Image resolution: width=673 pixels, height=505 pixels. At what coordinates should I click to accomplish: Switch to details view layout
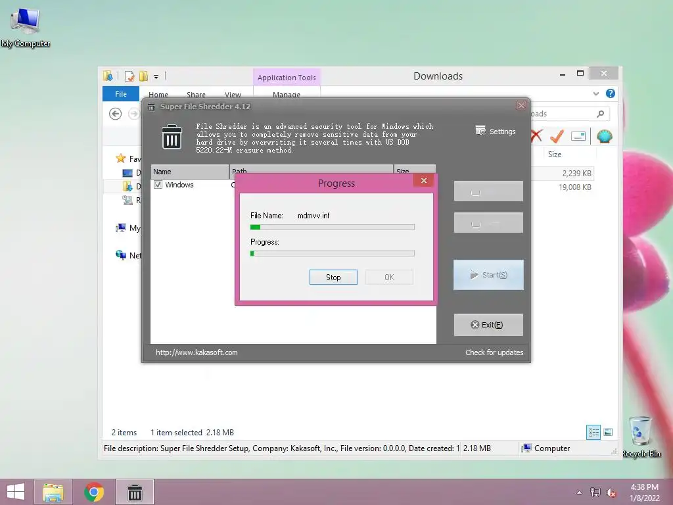(593, 432)
